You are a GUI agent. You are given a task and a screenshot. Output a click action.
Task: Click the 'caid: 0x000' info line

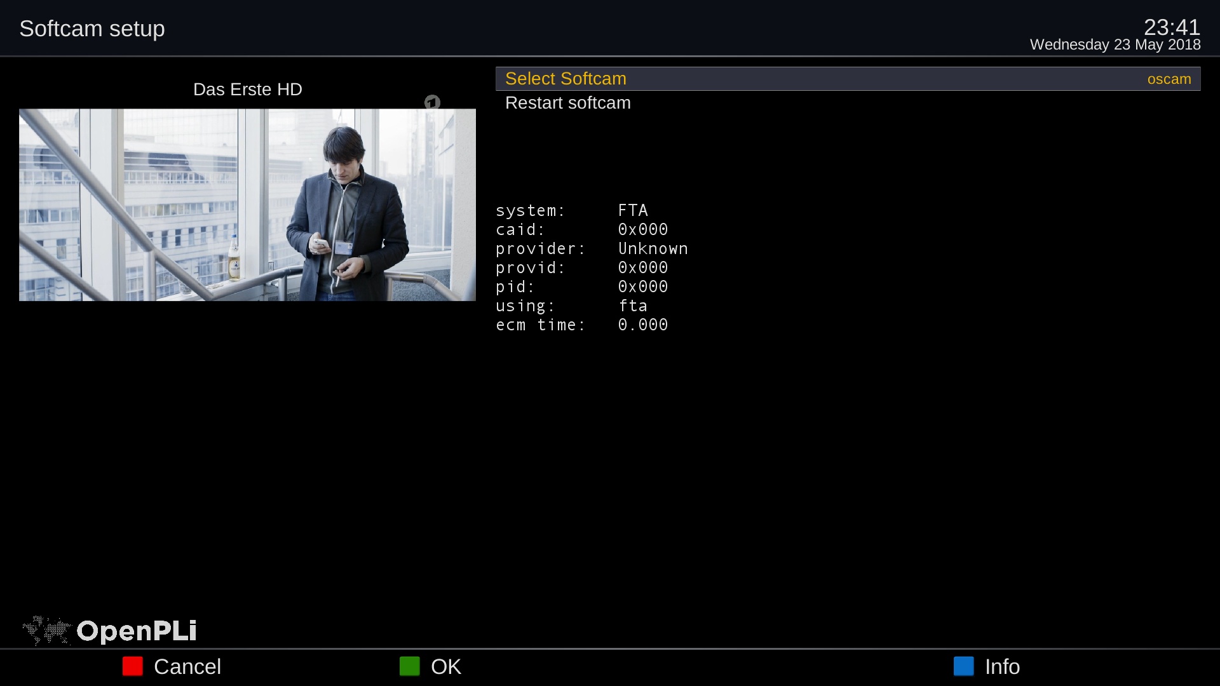582,229
